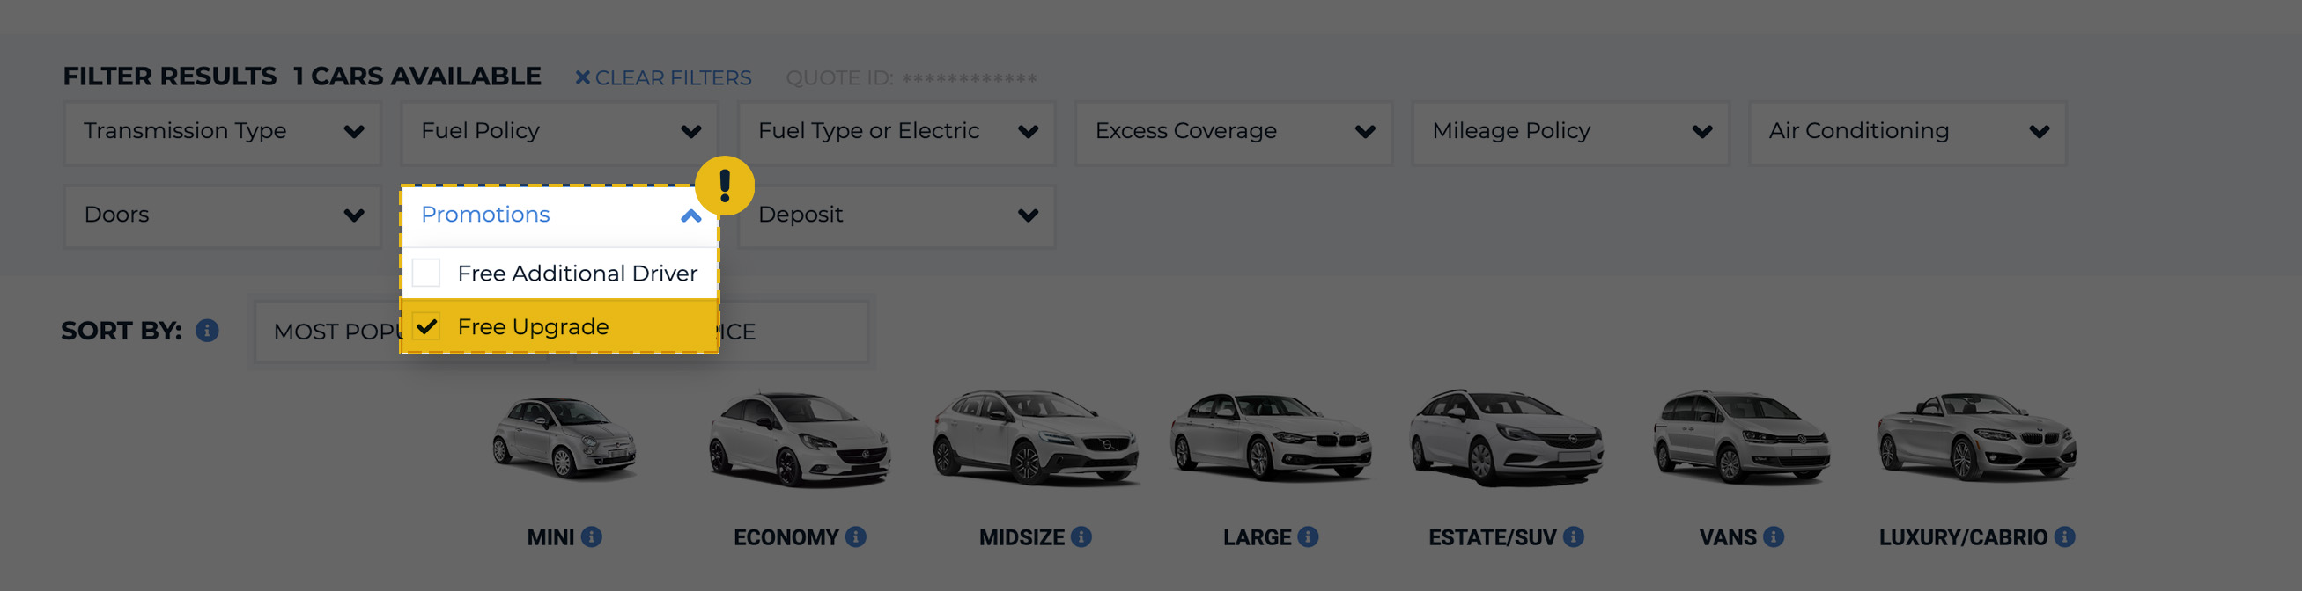
Task: Click the info icon beside MIDSIZE
Action: pyautogui.click(x=1081, y=536)
